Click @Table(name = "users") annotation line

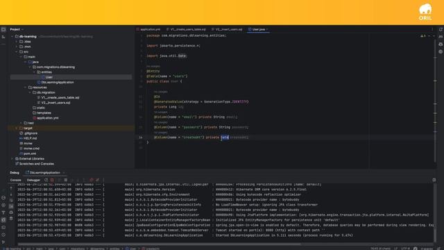point(167,76)
